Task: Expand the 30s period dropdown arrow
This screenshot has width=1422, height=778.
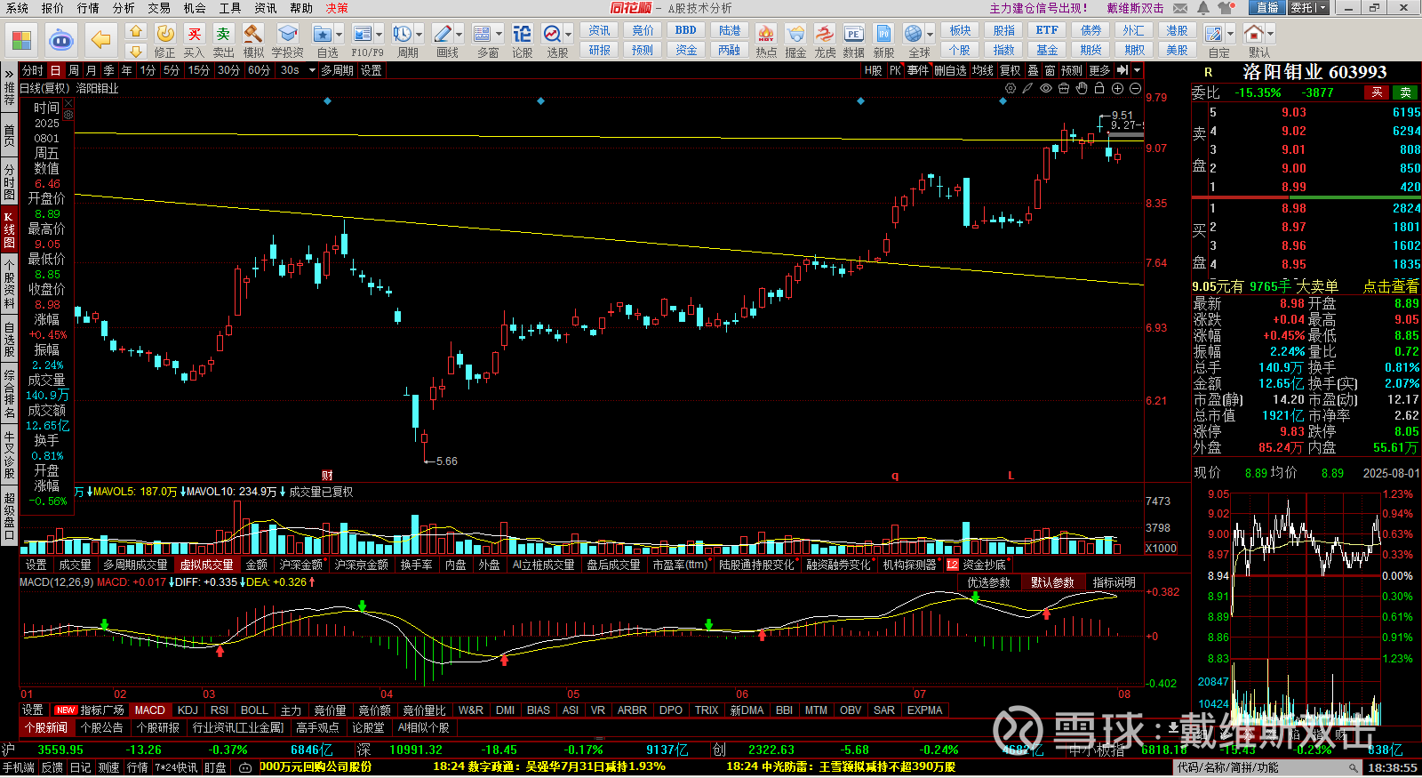Action: coord(312,70)
